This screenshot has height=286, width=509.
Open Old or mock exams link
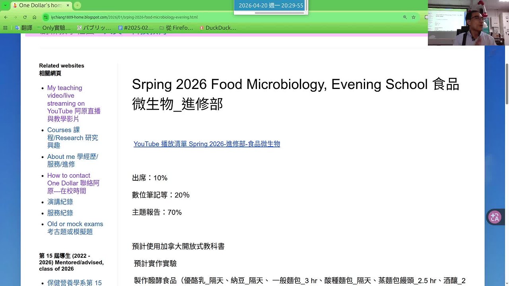click(x=75, y=228)
